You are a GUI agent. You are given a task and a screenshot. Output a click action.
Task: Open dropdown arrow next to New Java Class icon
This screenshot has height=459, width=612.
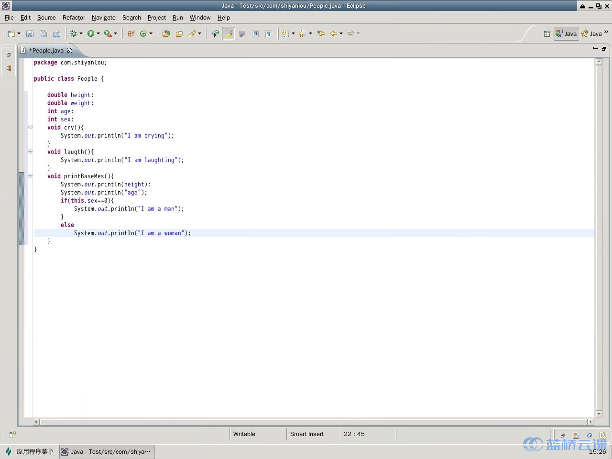tap(151, 33)
